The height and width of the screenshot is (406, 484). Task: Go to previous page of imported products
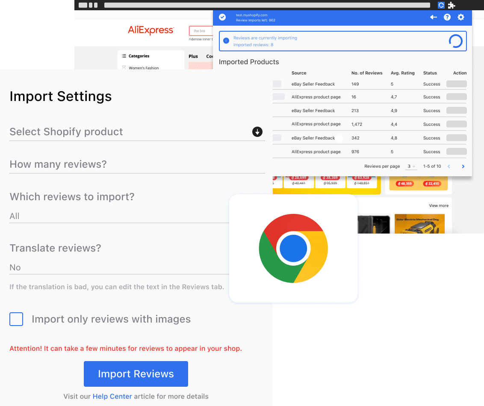449,166
